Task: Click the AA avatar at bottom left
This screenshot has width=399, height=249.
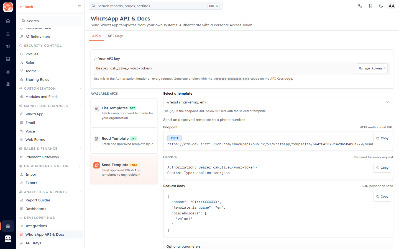Action: pyautogui.click(x=8, y=239)
